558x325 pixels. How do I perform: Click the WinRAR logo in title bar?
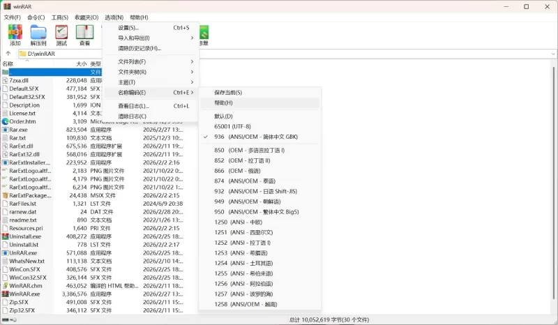[7, 6]
